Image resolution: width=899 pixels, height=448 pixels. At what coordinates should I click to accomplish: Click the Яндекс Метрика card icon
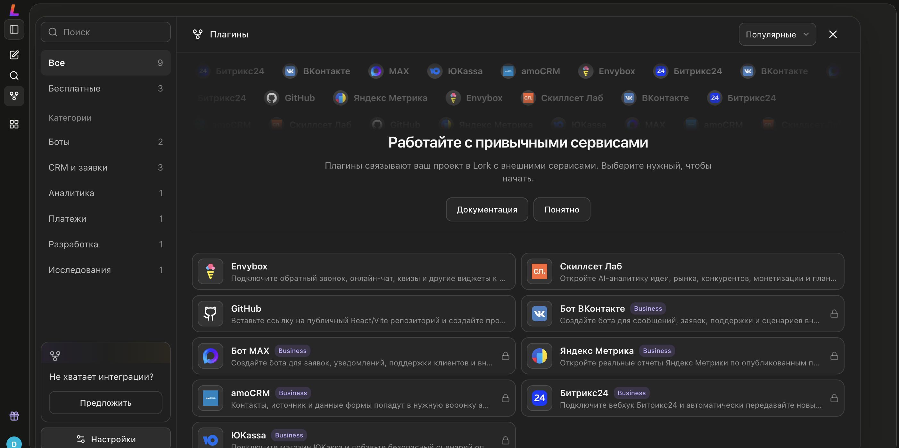pos(539,356)
